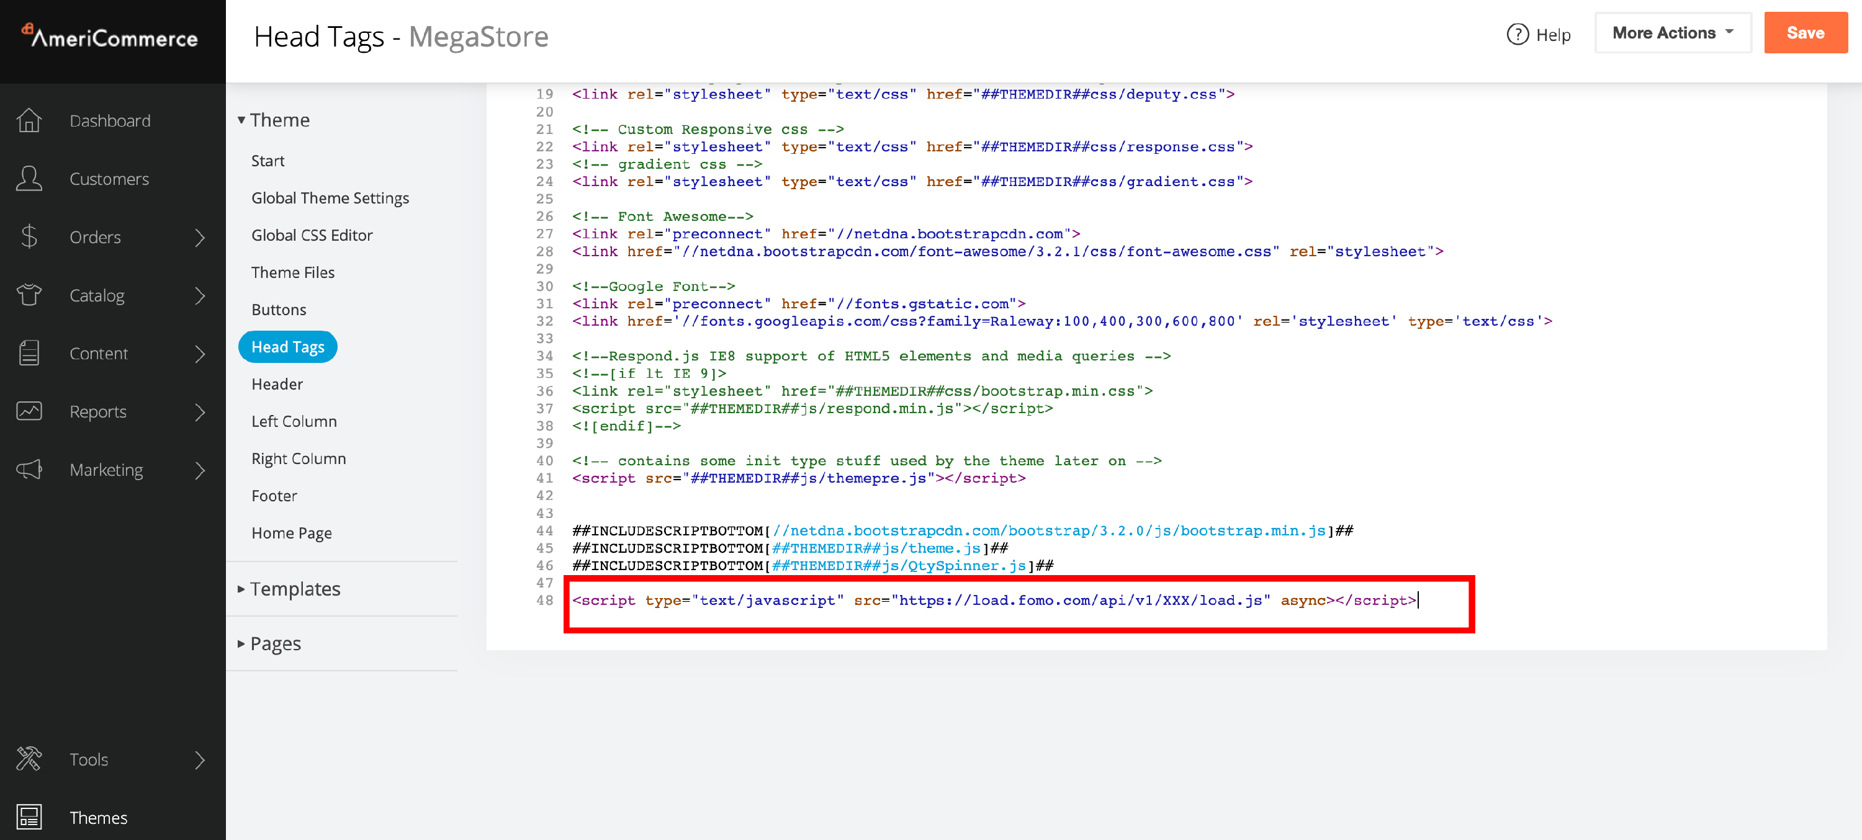The image size is (1862, 840).
Task: Click the Orders dollar sign icon
Action: (x=29, y=237)
